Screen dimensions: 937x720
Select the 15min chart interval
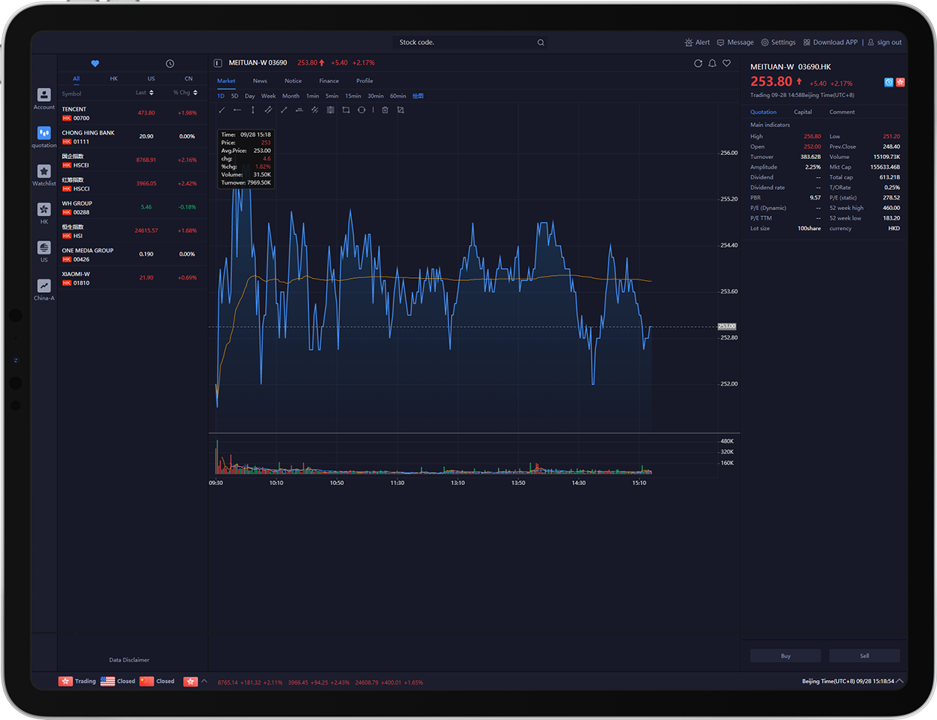point(353,96)
